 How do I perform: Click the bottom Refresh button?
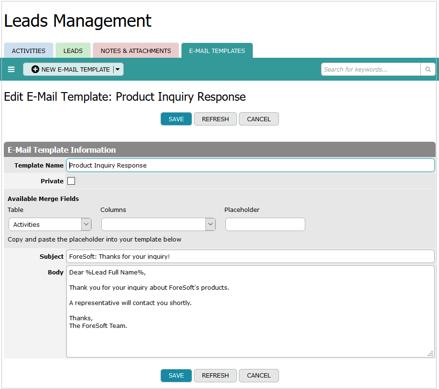[215, 375]
